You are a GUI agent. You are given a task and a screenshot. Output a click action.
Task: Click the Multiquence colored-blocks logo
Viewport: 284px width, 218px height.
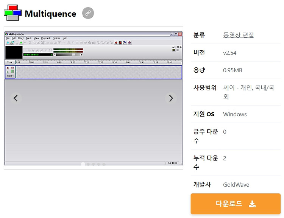[x=12, y=13]
